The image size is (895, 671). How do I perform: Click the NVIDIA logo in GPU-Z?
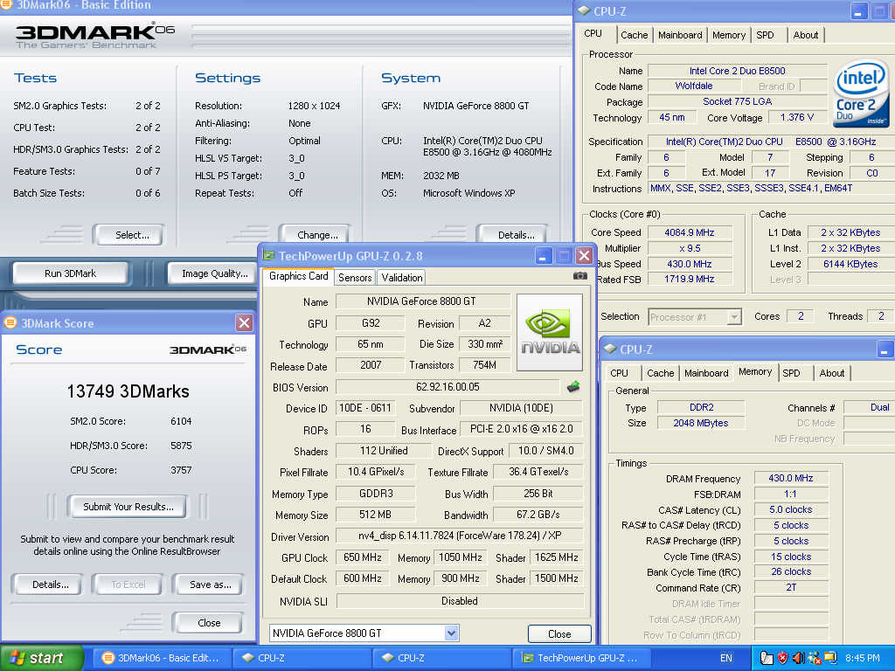click(x=550, y=332)
